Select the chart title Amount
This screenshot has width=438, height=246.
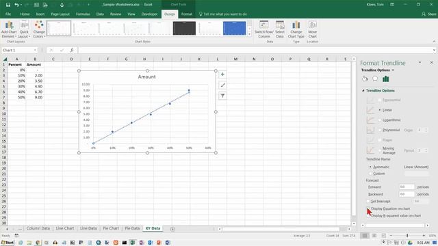tap(147, 77)
